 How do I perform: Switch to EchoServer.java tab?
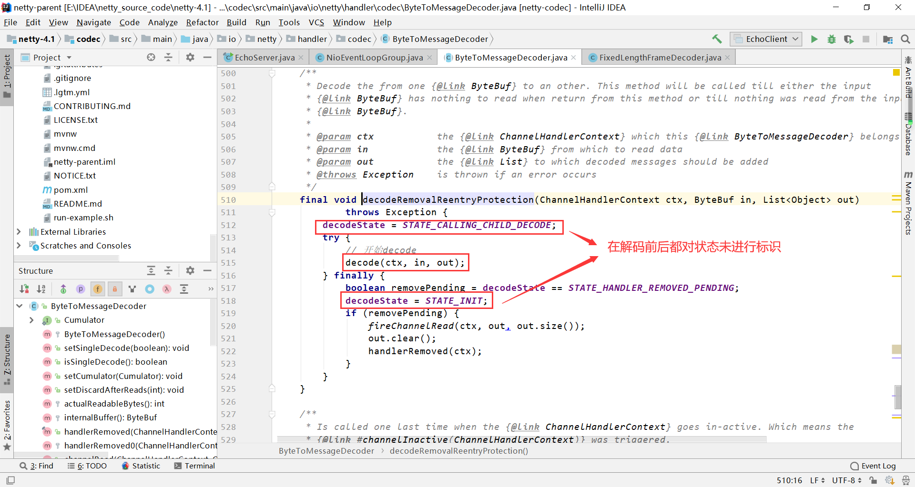264,58
